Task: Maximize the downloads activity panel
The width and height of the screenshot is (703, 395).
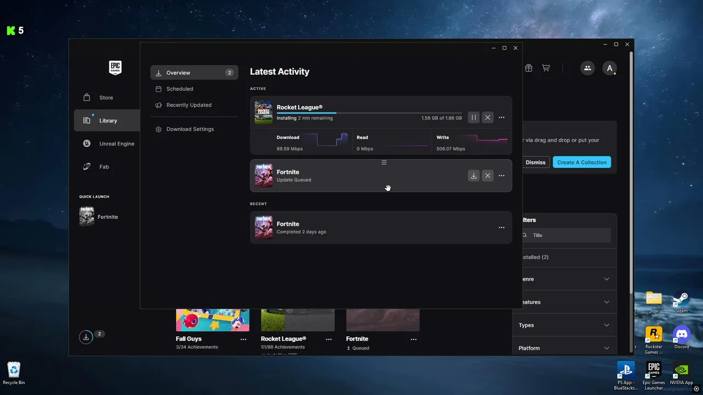Action: (x=504, y=48)
